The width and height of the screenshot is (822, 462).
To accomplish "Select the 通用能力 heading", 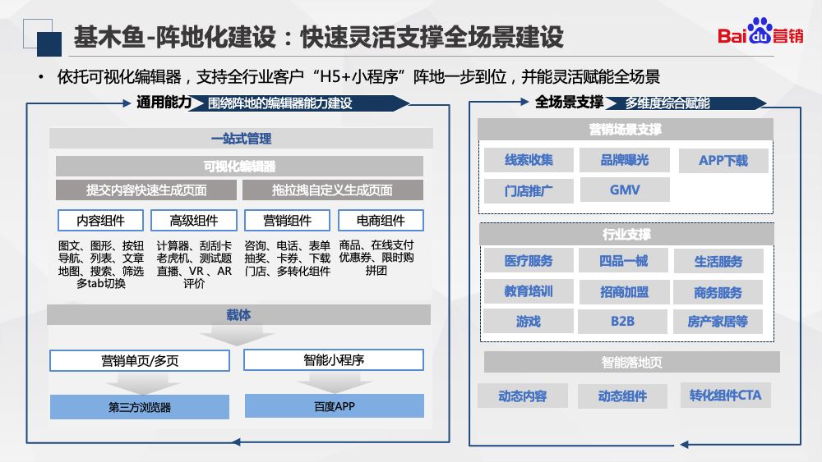I will 164,102.
